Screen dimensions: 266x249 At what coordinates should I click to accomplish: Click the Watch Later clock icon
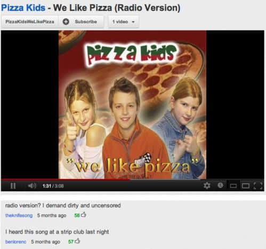(x=220, y=185)
